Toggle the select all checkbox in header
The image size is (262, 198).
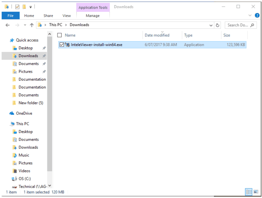click(59, 35)
